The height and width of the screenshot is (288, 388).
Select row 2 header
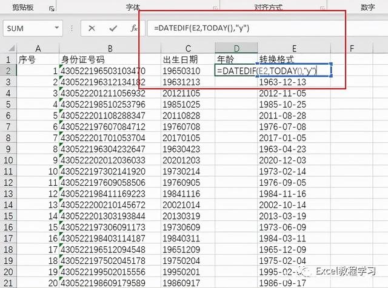pos(8,71)
